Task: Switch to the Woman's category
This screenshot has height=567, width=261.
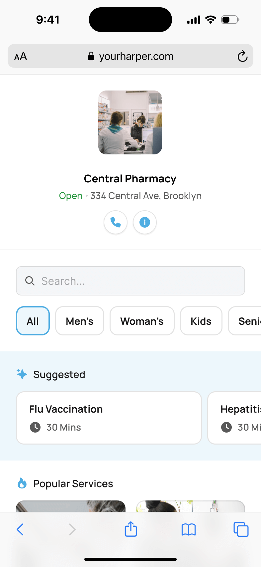Action: pos(142,321)
